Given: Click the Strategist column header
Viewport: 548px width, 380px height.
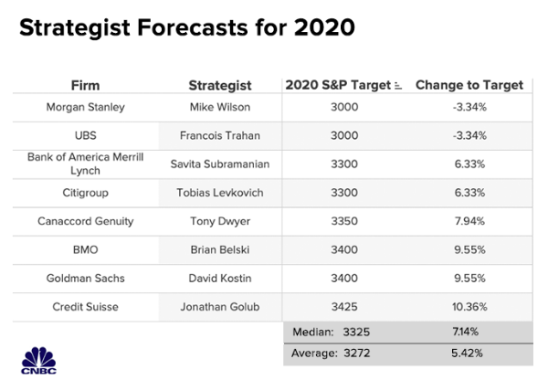Looking at the screenshot, I should (220, 85).
